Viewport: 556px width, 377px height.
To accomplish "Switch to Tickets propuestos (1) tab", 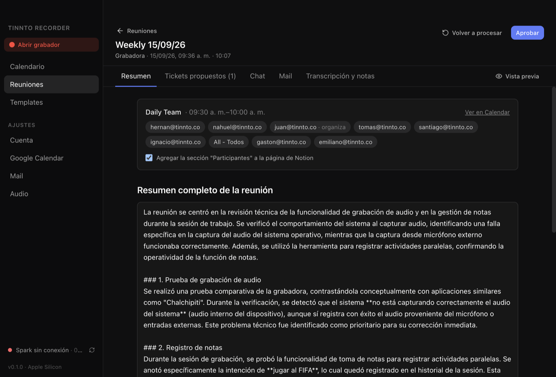I will (200, 76).
